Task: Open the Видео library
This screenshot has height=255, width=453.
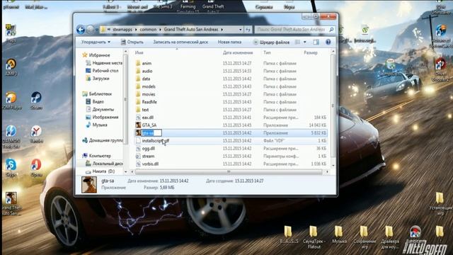Action: click(95, 102)
